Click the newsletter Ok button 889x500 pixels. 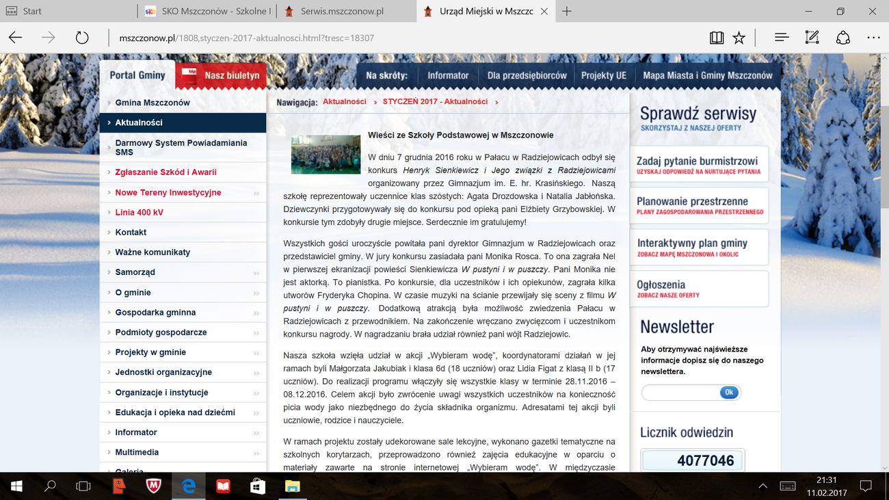click(729, 393)
